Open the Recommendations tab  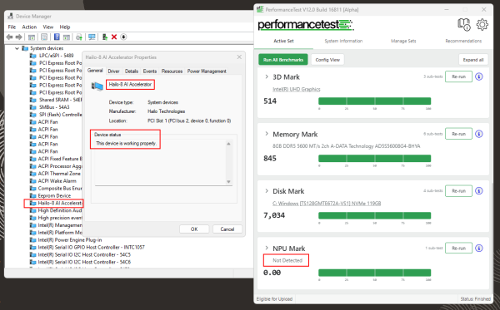pos(463,41)
